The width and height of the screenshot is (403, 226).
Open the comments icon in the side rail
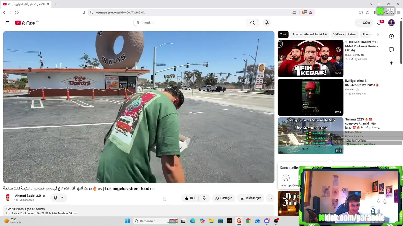(x=391, y=50)
